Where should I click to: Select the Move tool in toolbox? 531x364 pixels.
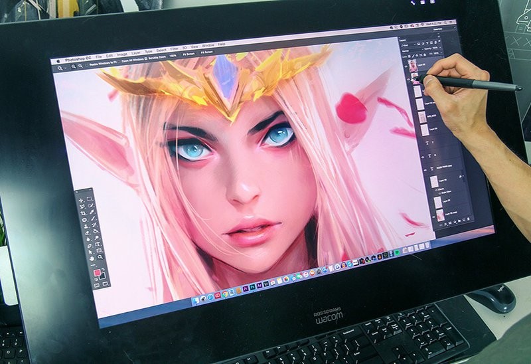81,201
